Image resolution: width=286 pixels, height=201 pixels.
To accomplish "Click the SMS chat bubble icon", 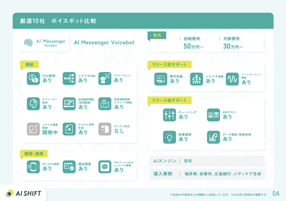I will coord(105,167).
